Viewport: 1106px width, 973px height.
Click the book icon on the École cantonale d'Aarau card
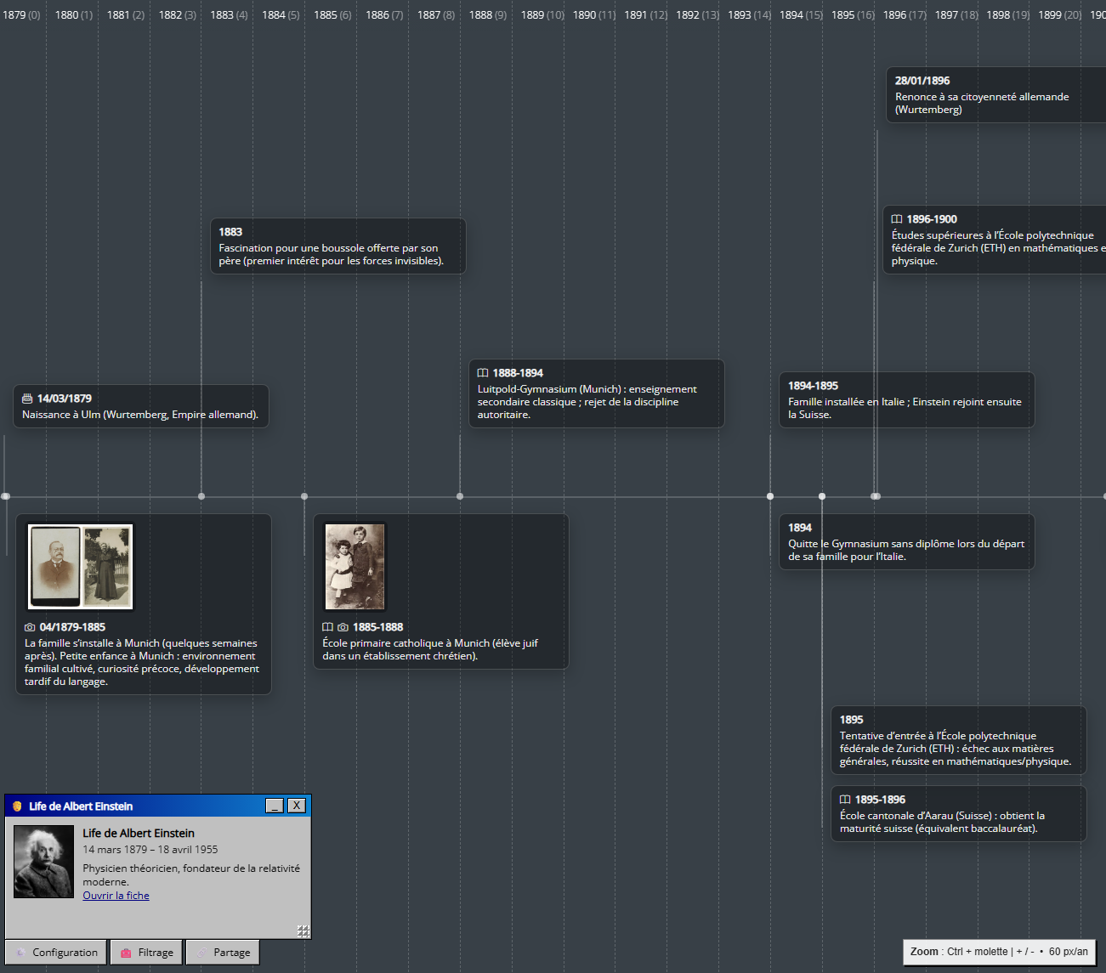pos(843,799)
